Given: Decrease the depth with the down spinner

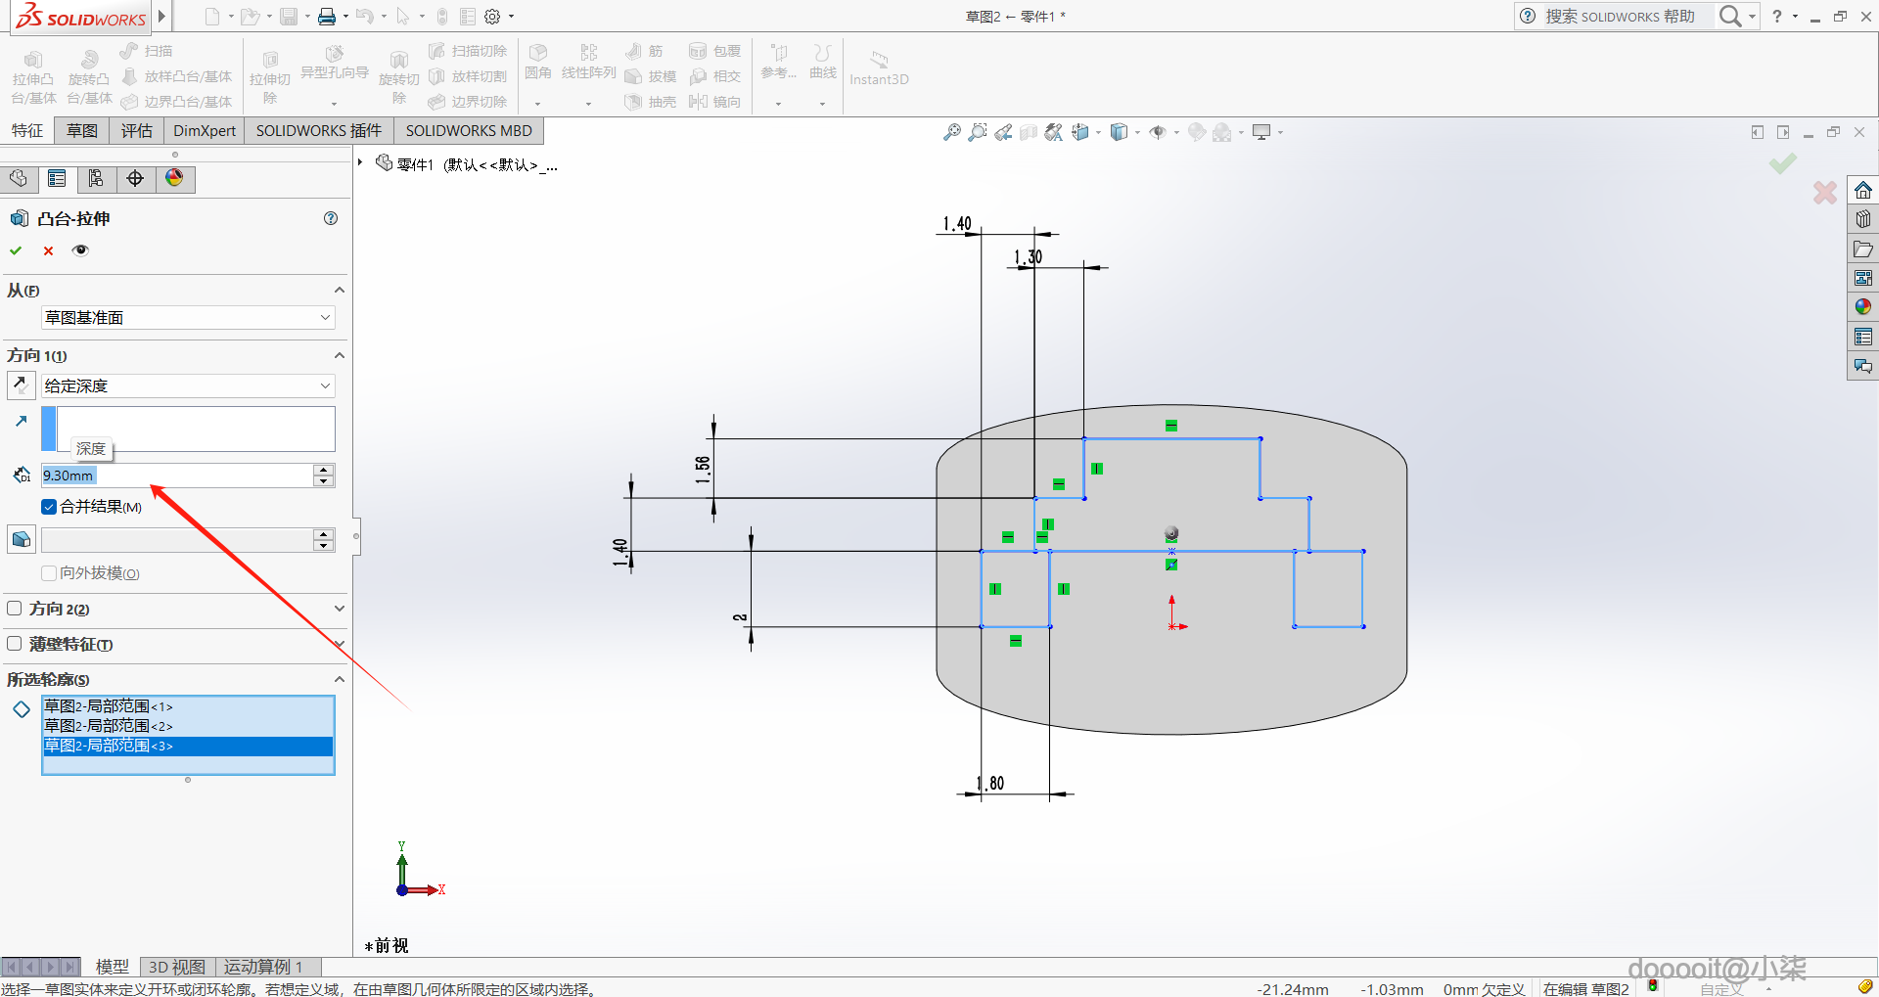Looking at the screenshot, I should [x=324, y=481].
